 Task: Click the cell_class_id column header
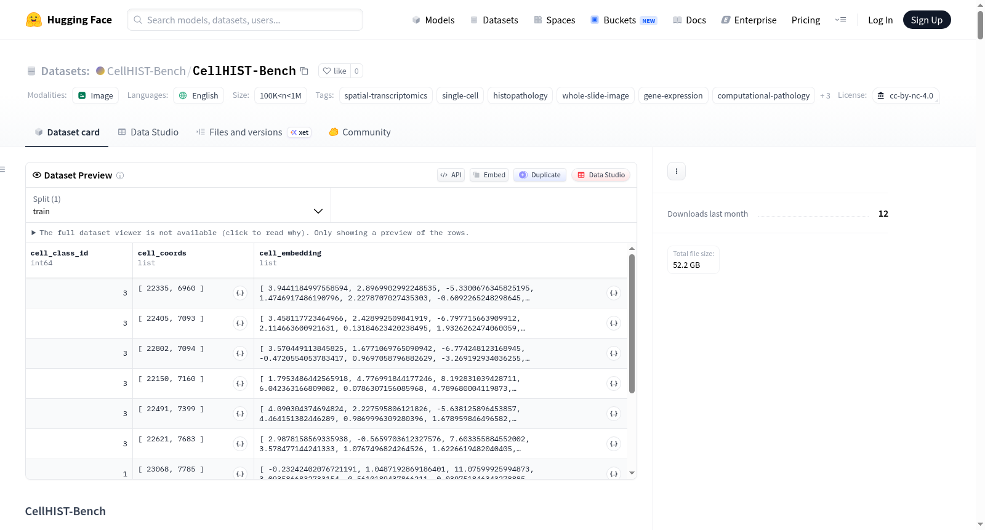pyautogui.click(x=79, y=260)
